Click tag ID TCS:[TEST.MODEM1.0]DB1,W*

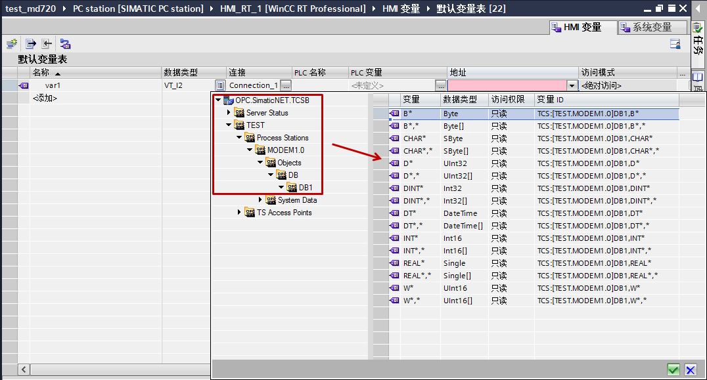[589, 288]
